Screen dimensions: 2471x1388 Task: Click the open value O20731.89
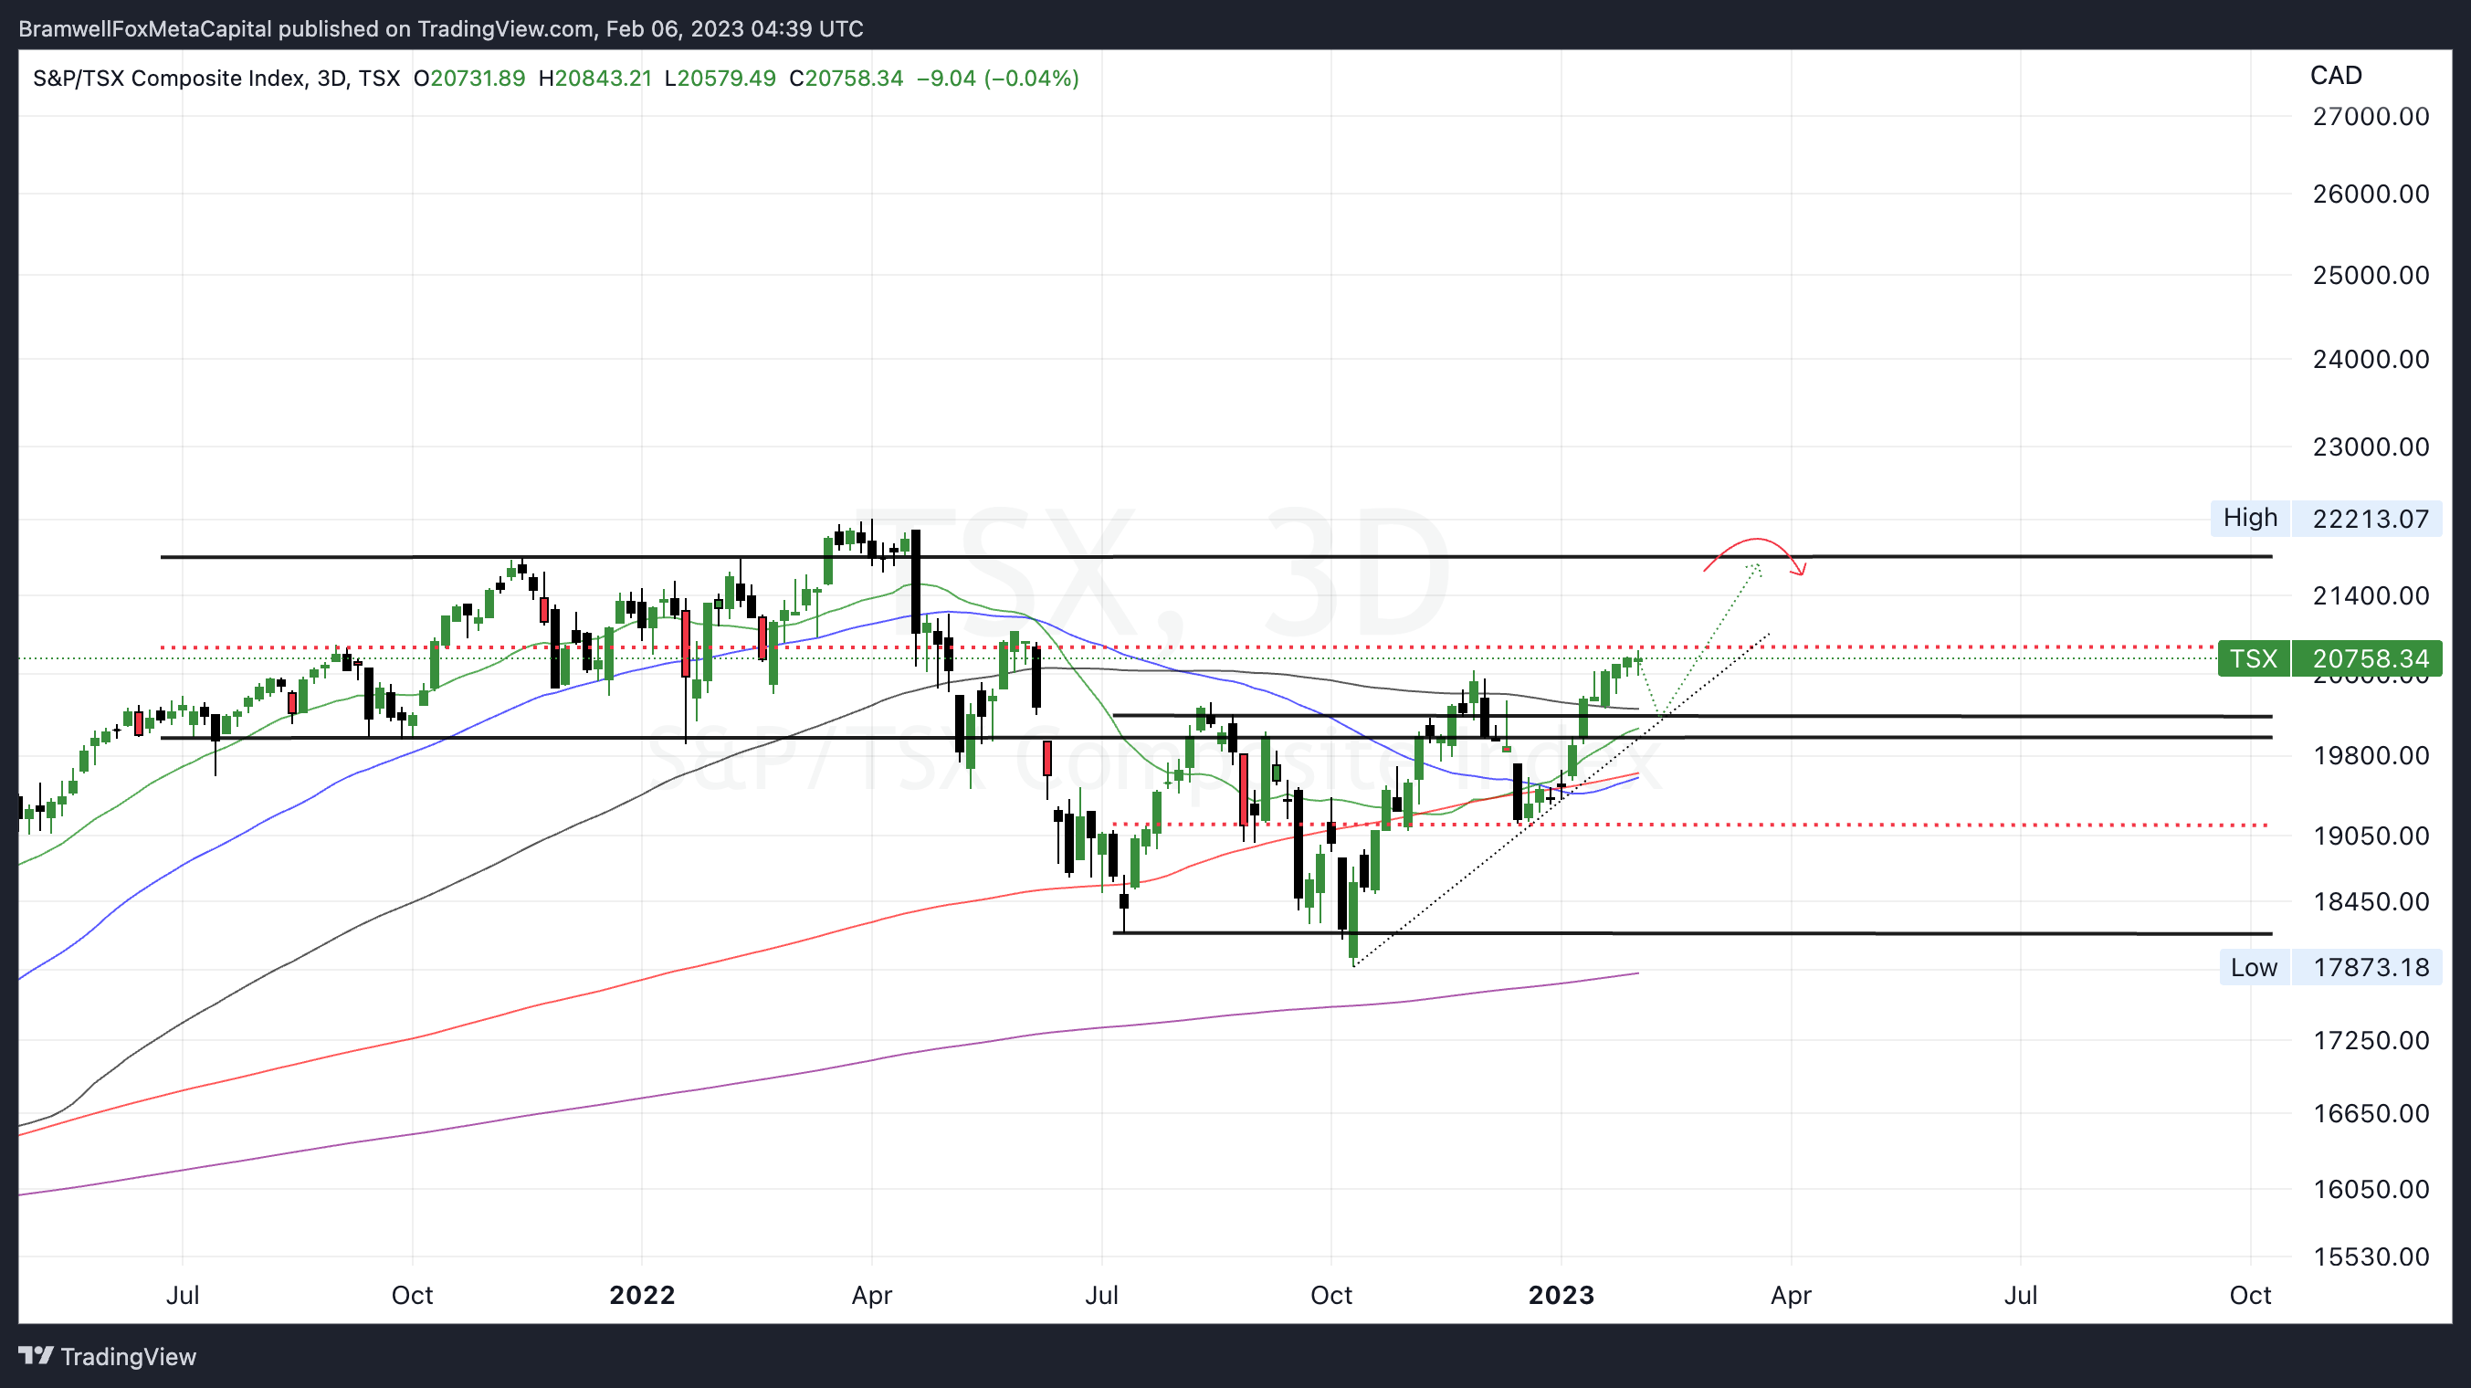click(469, 78)
